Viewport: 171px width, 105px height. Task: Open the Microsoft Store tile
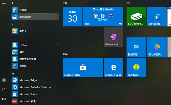[x=83, y=68]
